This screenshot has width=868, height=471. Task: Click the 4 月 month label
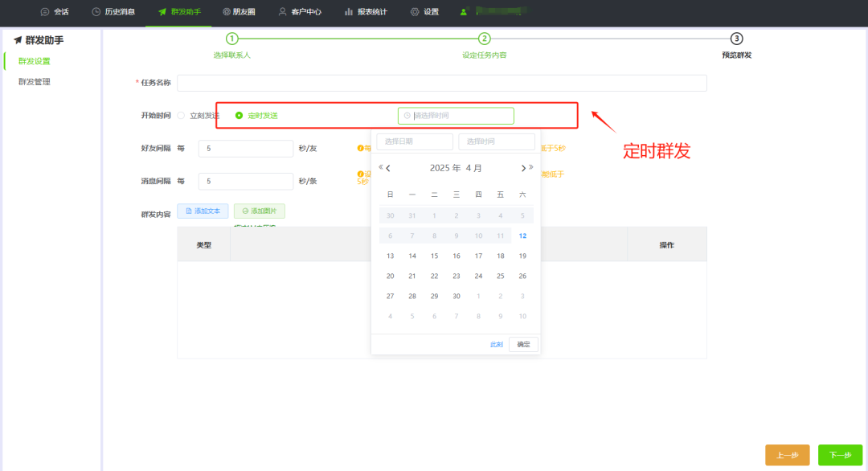[474, 168]
